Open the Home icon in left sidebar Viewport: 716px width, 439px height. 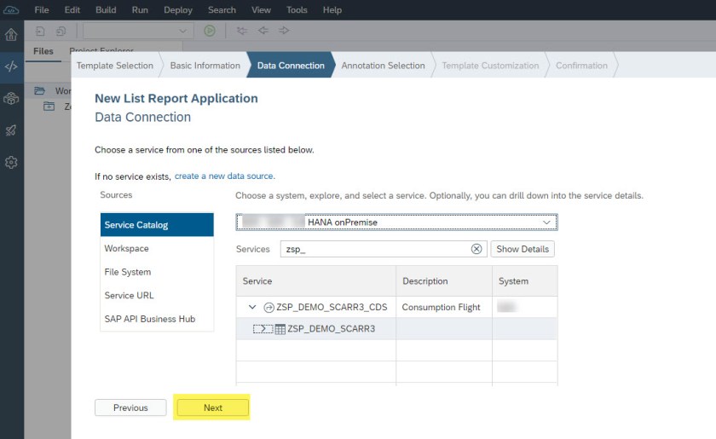(x=11, y=35)
